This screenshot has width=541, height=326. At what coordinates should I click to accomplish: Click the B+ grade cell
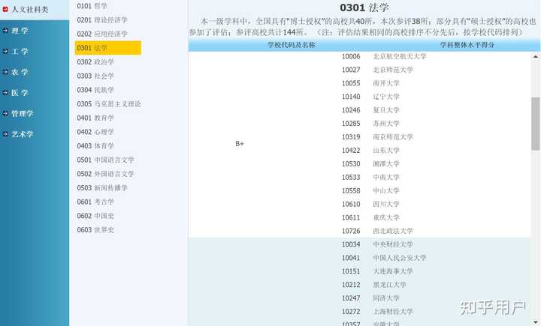click(240, 144)
